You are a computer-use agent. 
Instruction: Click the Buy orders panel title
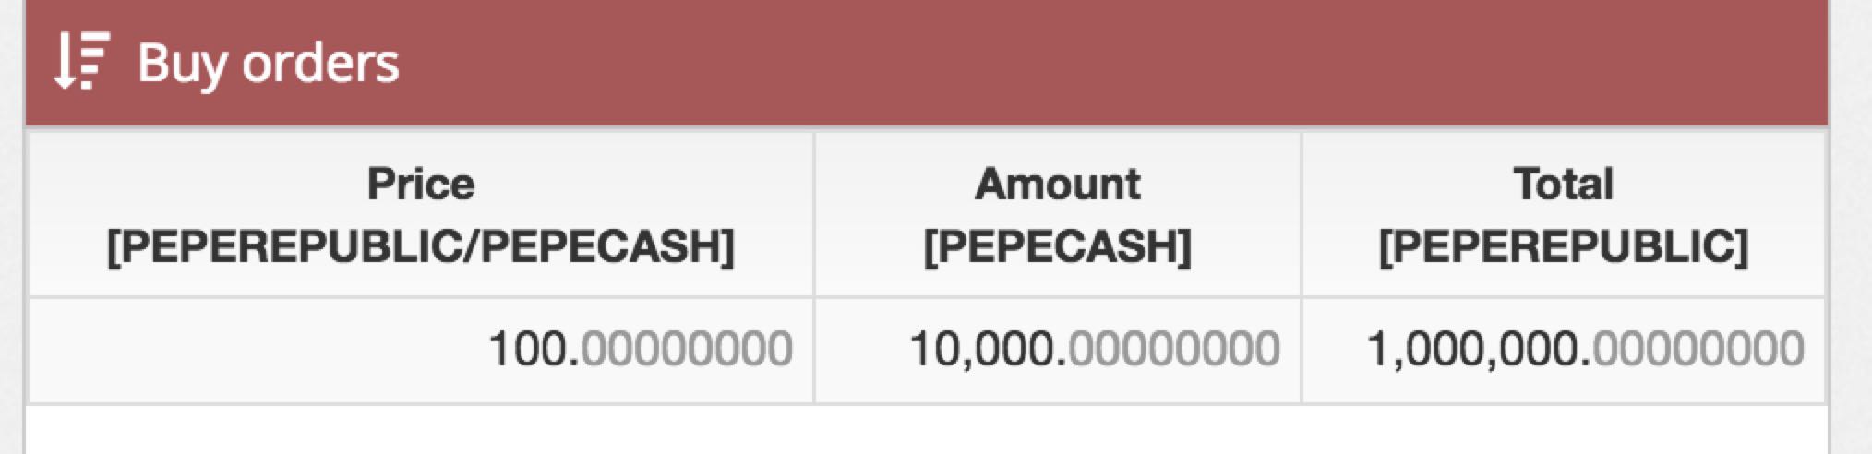tap(268, 63)
